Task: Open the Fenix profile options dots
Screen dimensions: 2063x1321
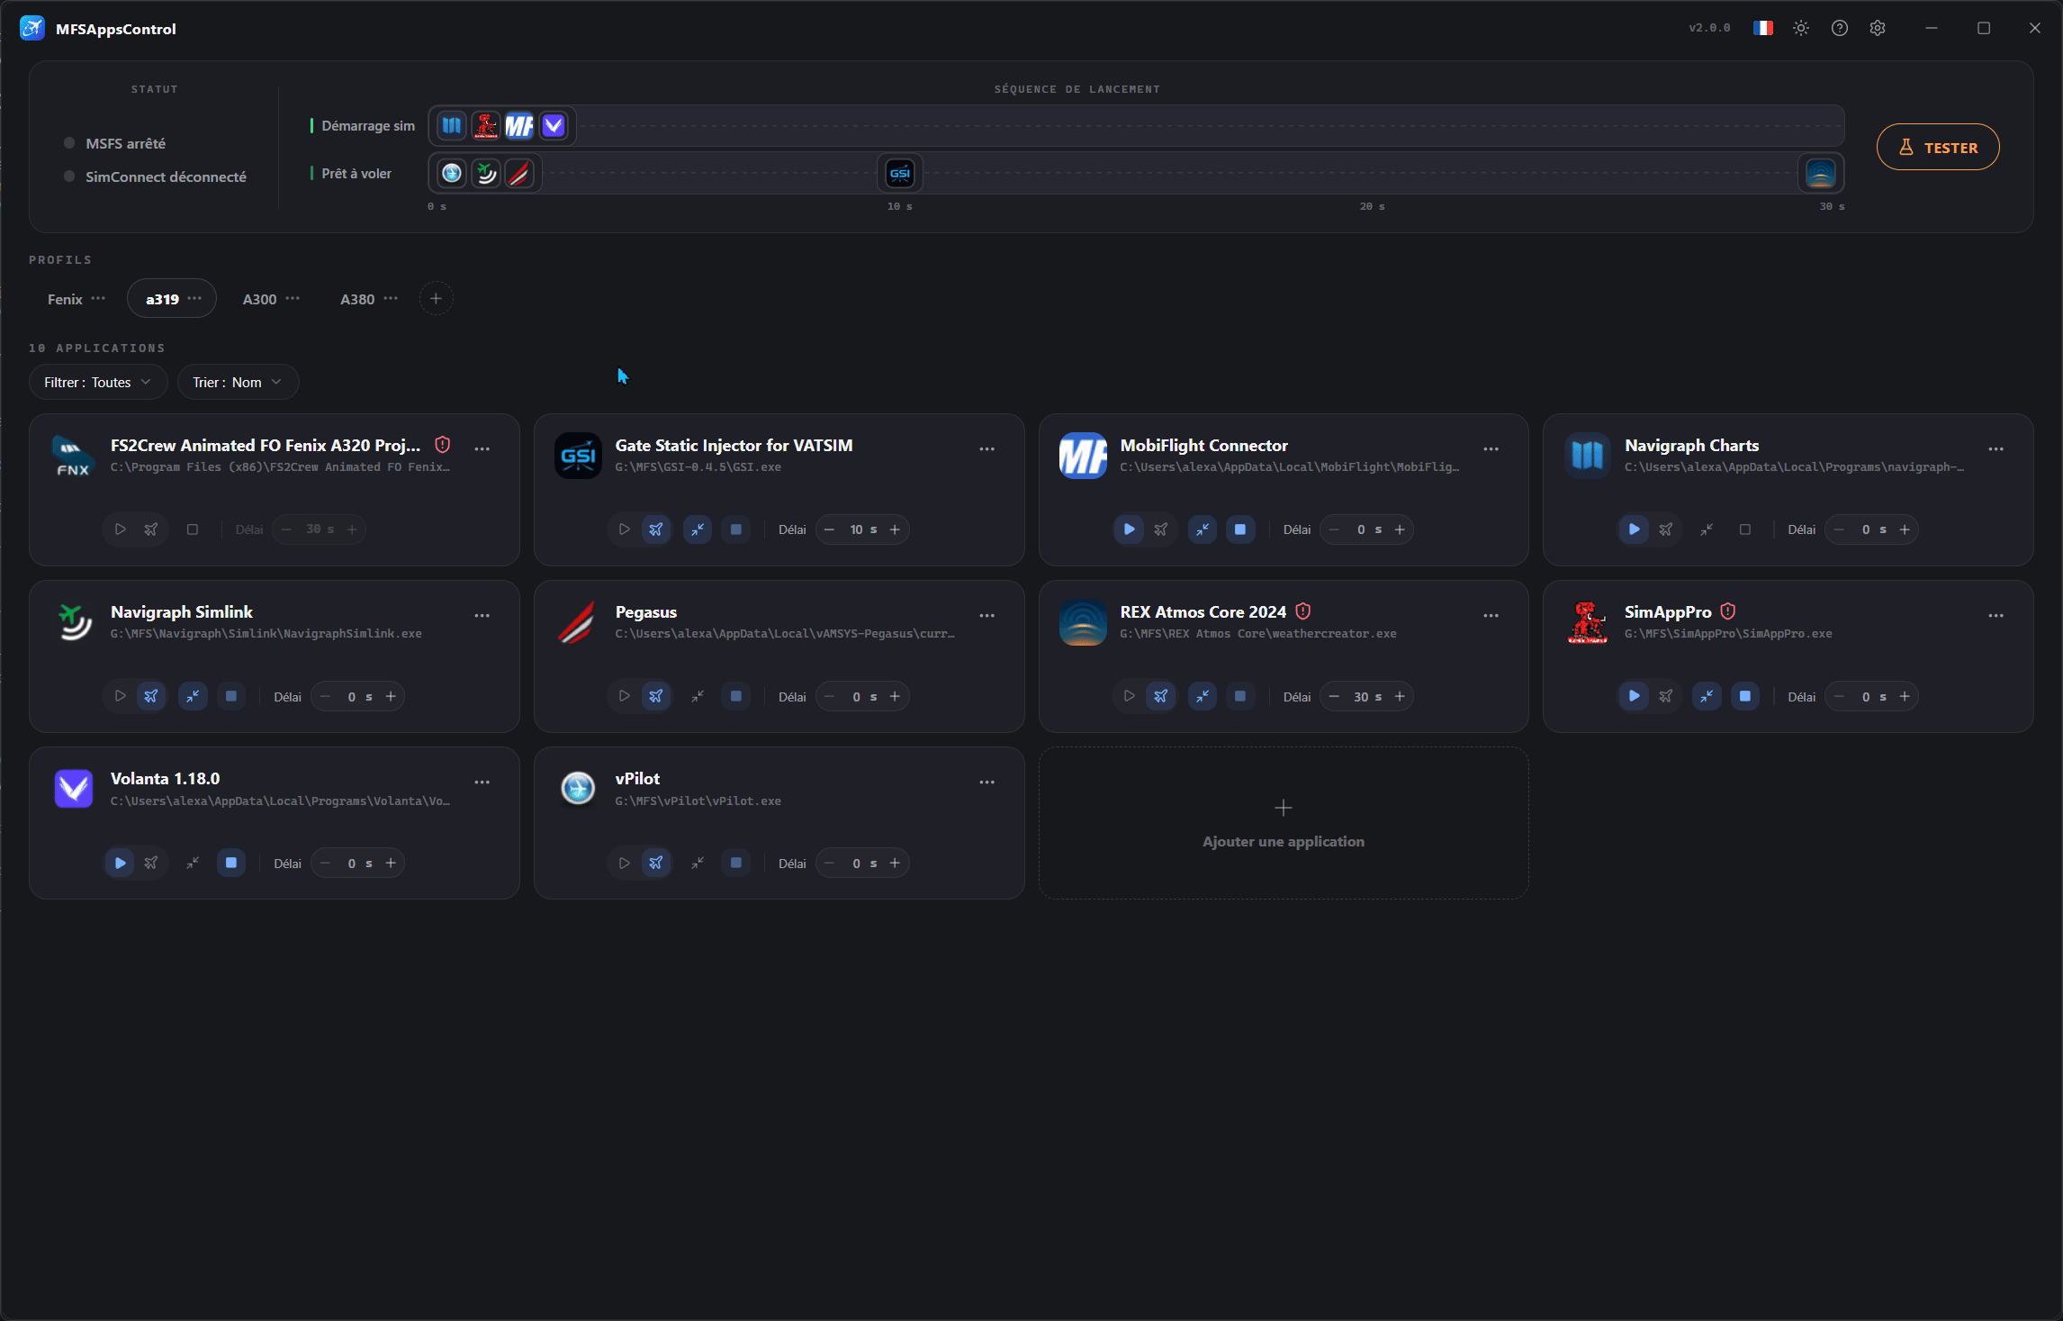Action: point(98,298)
